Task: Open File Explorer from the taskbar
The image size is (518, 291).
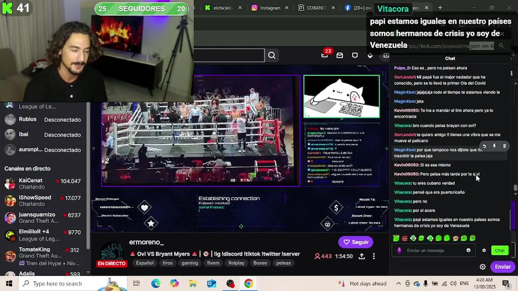Action: [x=193, y=283]
